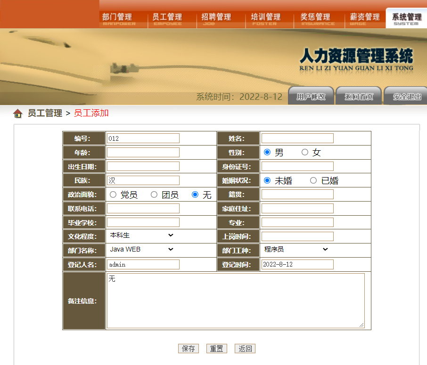
Task: Select 无 political status radio
Action: 195,195
